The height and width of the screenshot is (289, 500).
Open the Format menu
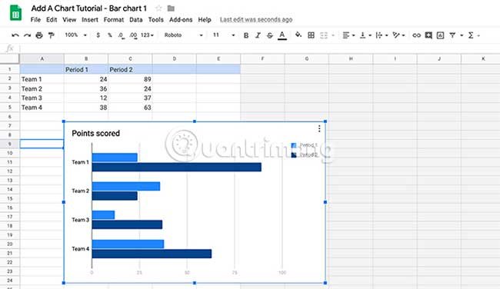pos(114,20)
